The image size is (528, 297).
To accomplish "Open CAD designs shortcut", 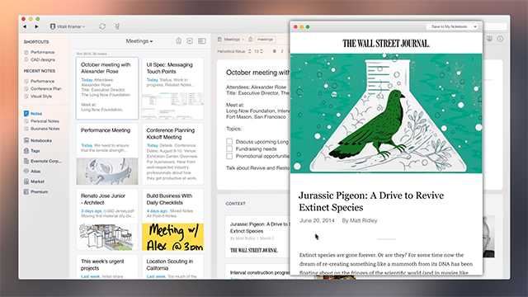I will click(x=40, y=59).
